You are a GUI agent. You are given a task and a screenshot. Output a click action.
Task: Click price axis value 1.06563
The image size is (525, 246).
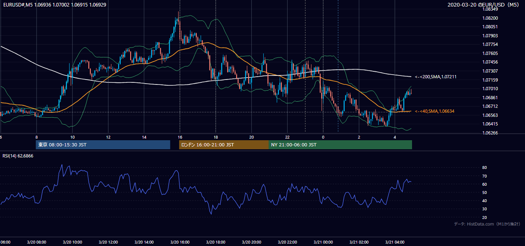(x=491, y=115)
